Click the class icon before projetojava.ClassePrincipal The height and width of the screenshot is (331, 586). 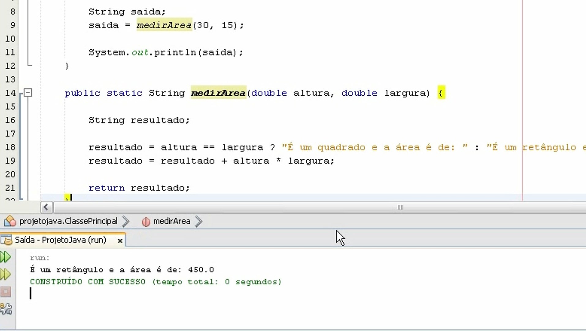[10, 221]
